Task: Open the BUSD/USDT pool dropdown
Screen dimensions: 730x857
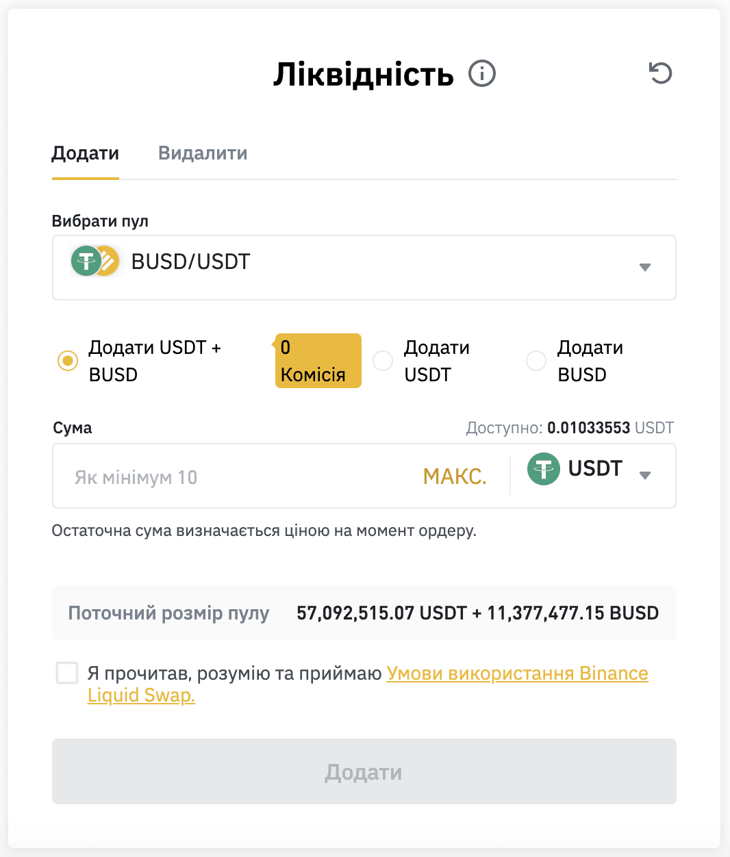Action: coord(364,268)
